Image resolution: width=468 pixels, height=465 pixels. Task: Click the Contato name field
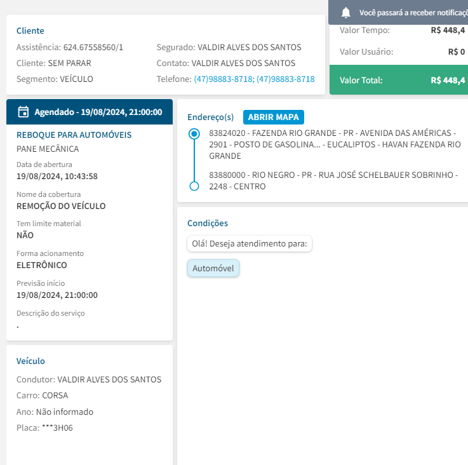243,63
